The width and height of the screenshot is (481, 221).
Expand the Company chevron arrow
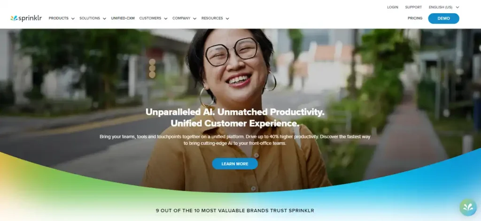tap(195, 18)
